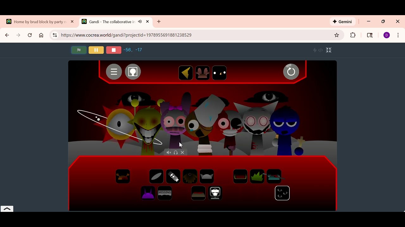This screenshot has height=227, width=405.
Task: Pick the teal icon with knife
Action: click(274, 176)
